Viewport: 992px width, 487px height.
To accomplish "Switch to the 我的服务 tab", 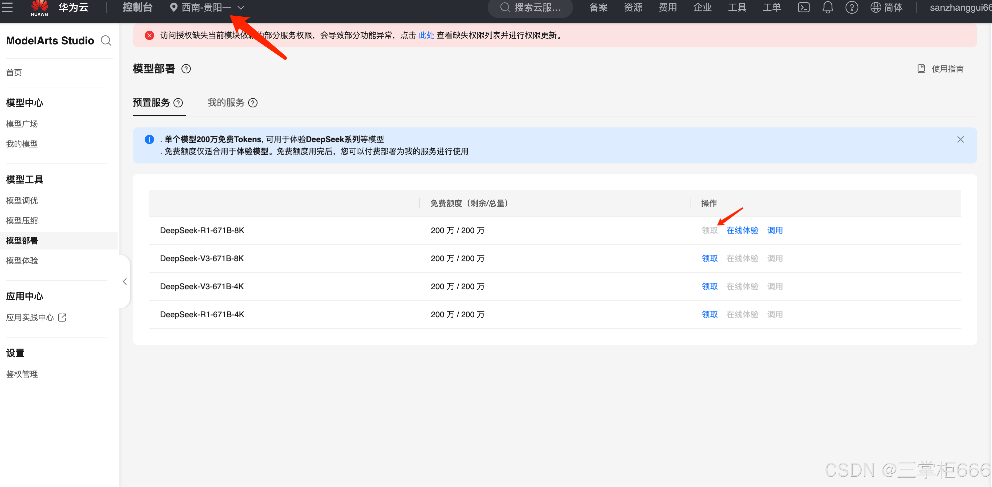I will click(x=226, y=102).
